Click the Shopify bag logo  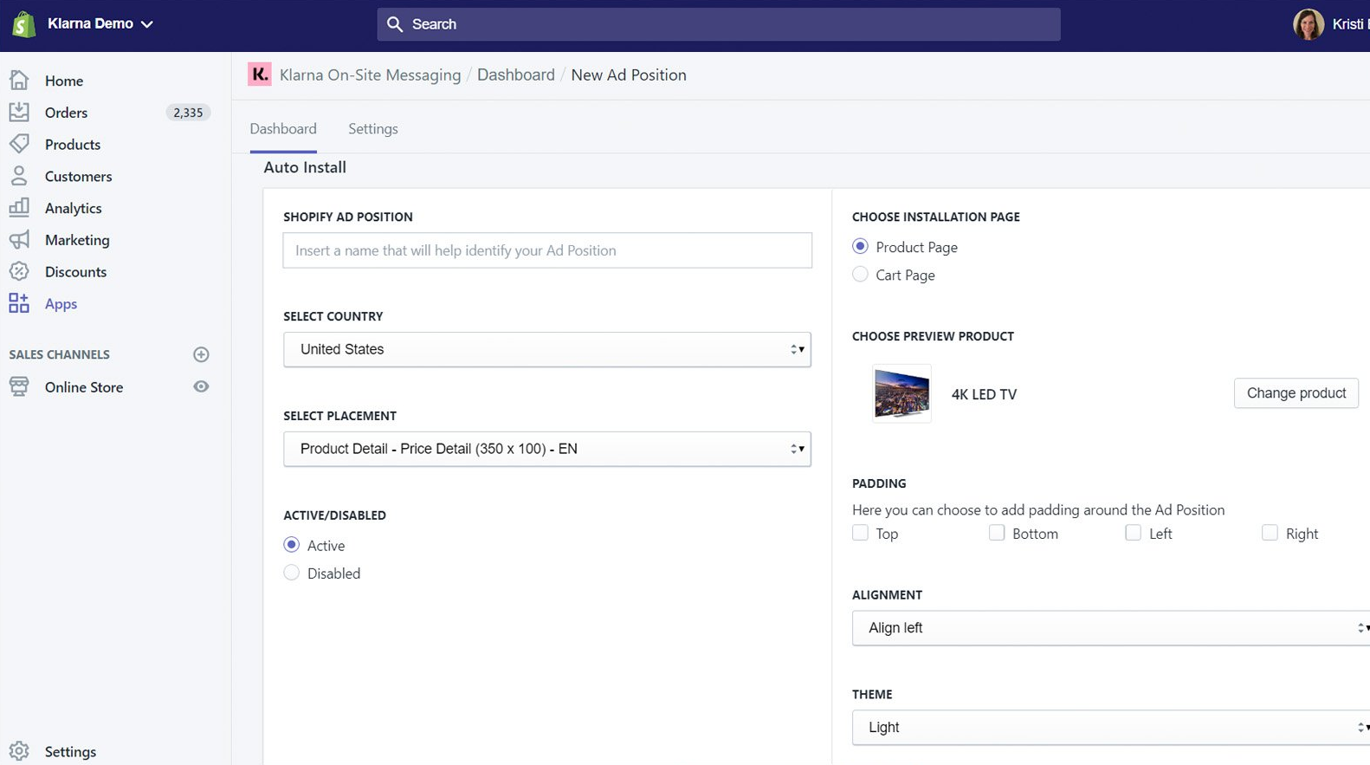pyautogui.click(x=23, y=24)
